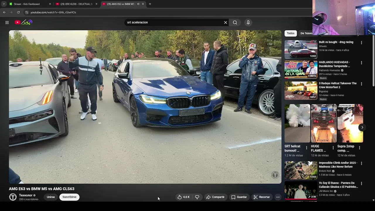Click the Wheels channel name
This screenshot has width=375, height=211.
(x=323, y=46)
